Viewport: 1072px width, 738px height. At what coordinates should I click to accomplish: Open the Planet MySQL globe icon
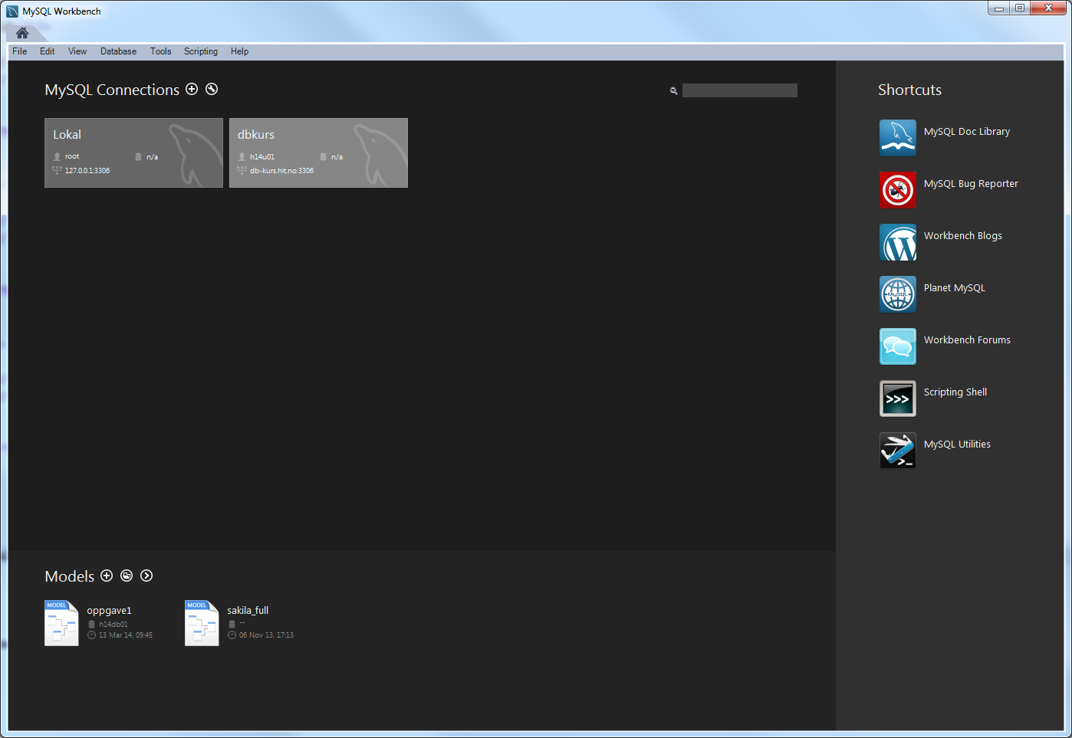897,294
